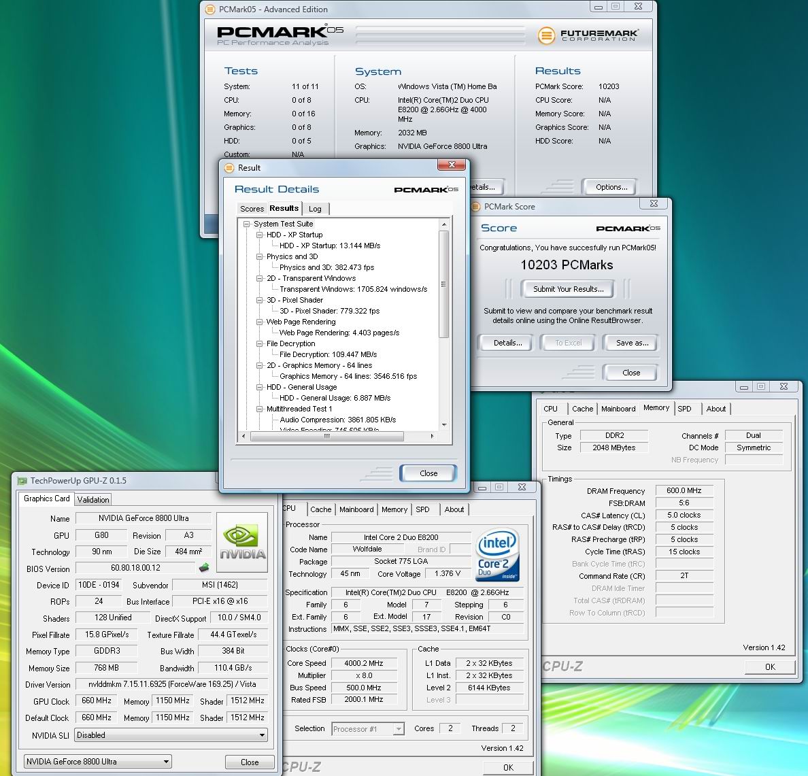808x776 pixels.
Task: Collapse the Web Page Rendering node
Action: 259,322
